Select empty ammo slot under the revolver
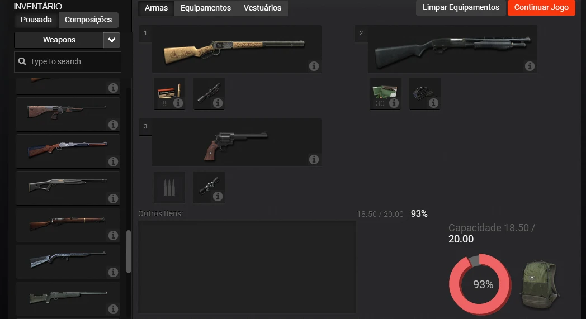 [x=169, y=187]
